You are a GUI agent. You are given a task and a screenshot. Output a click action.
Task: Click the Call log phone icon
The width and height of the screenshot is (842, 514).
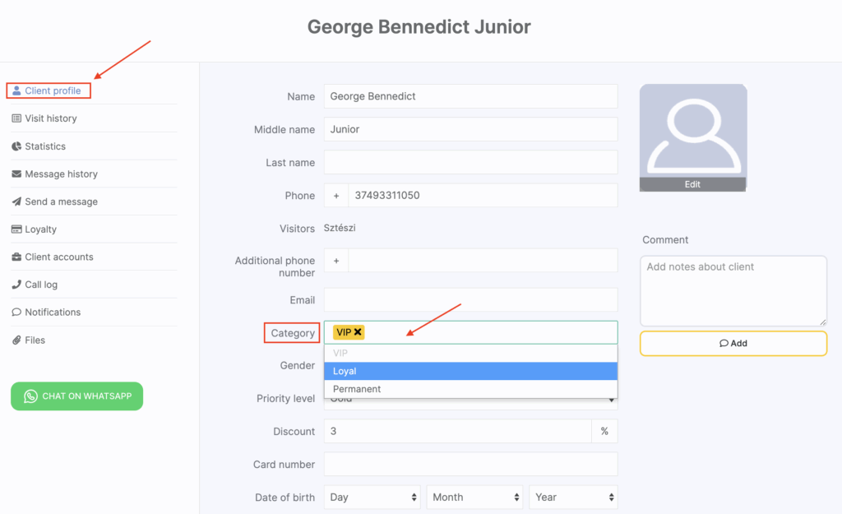pos(16,285)
